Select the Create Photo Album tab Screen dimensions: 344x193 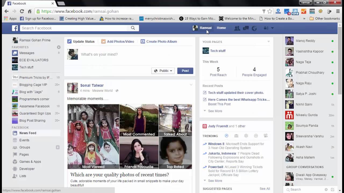(159, 42)
